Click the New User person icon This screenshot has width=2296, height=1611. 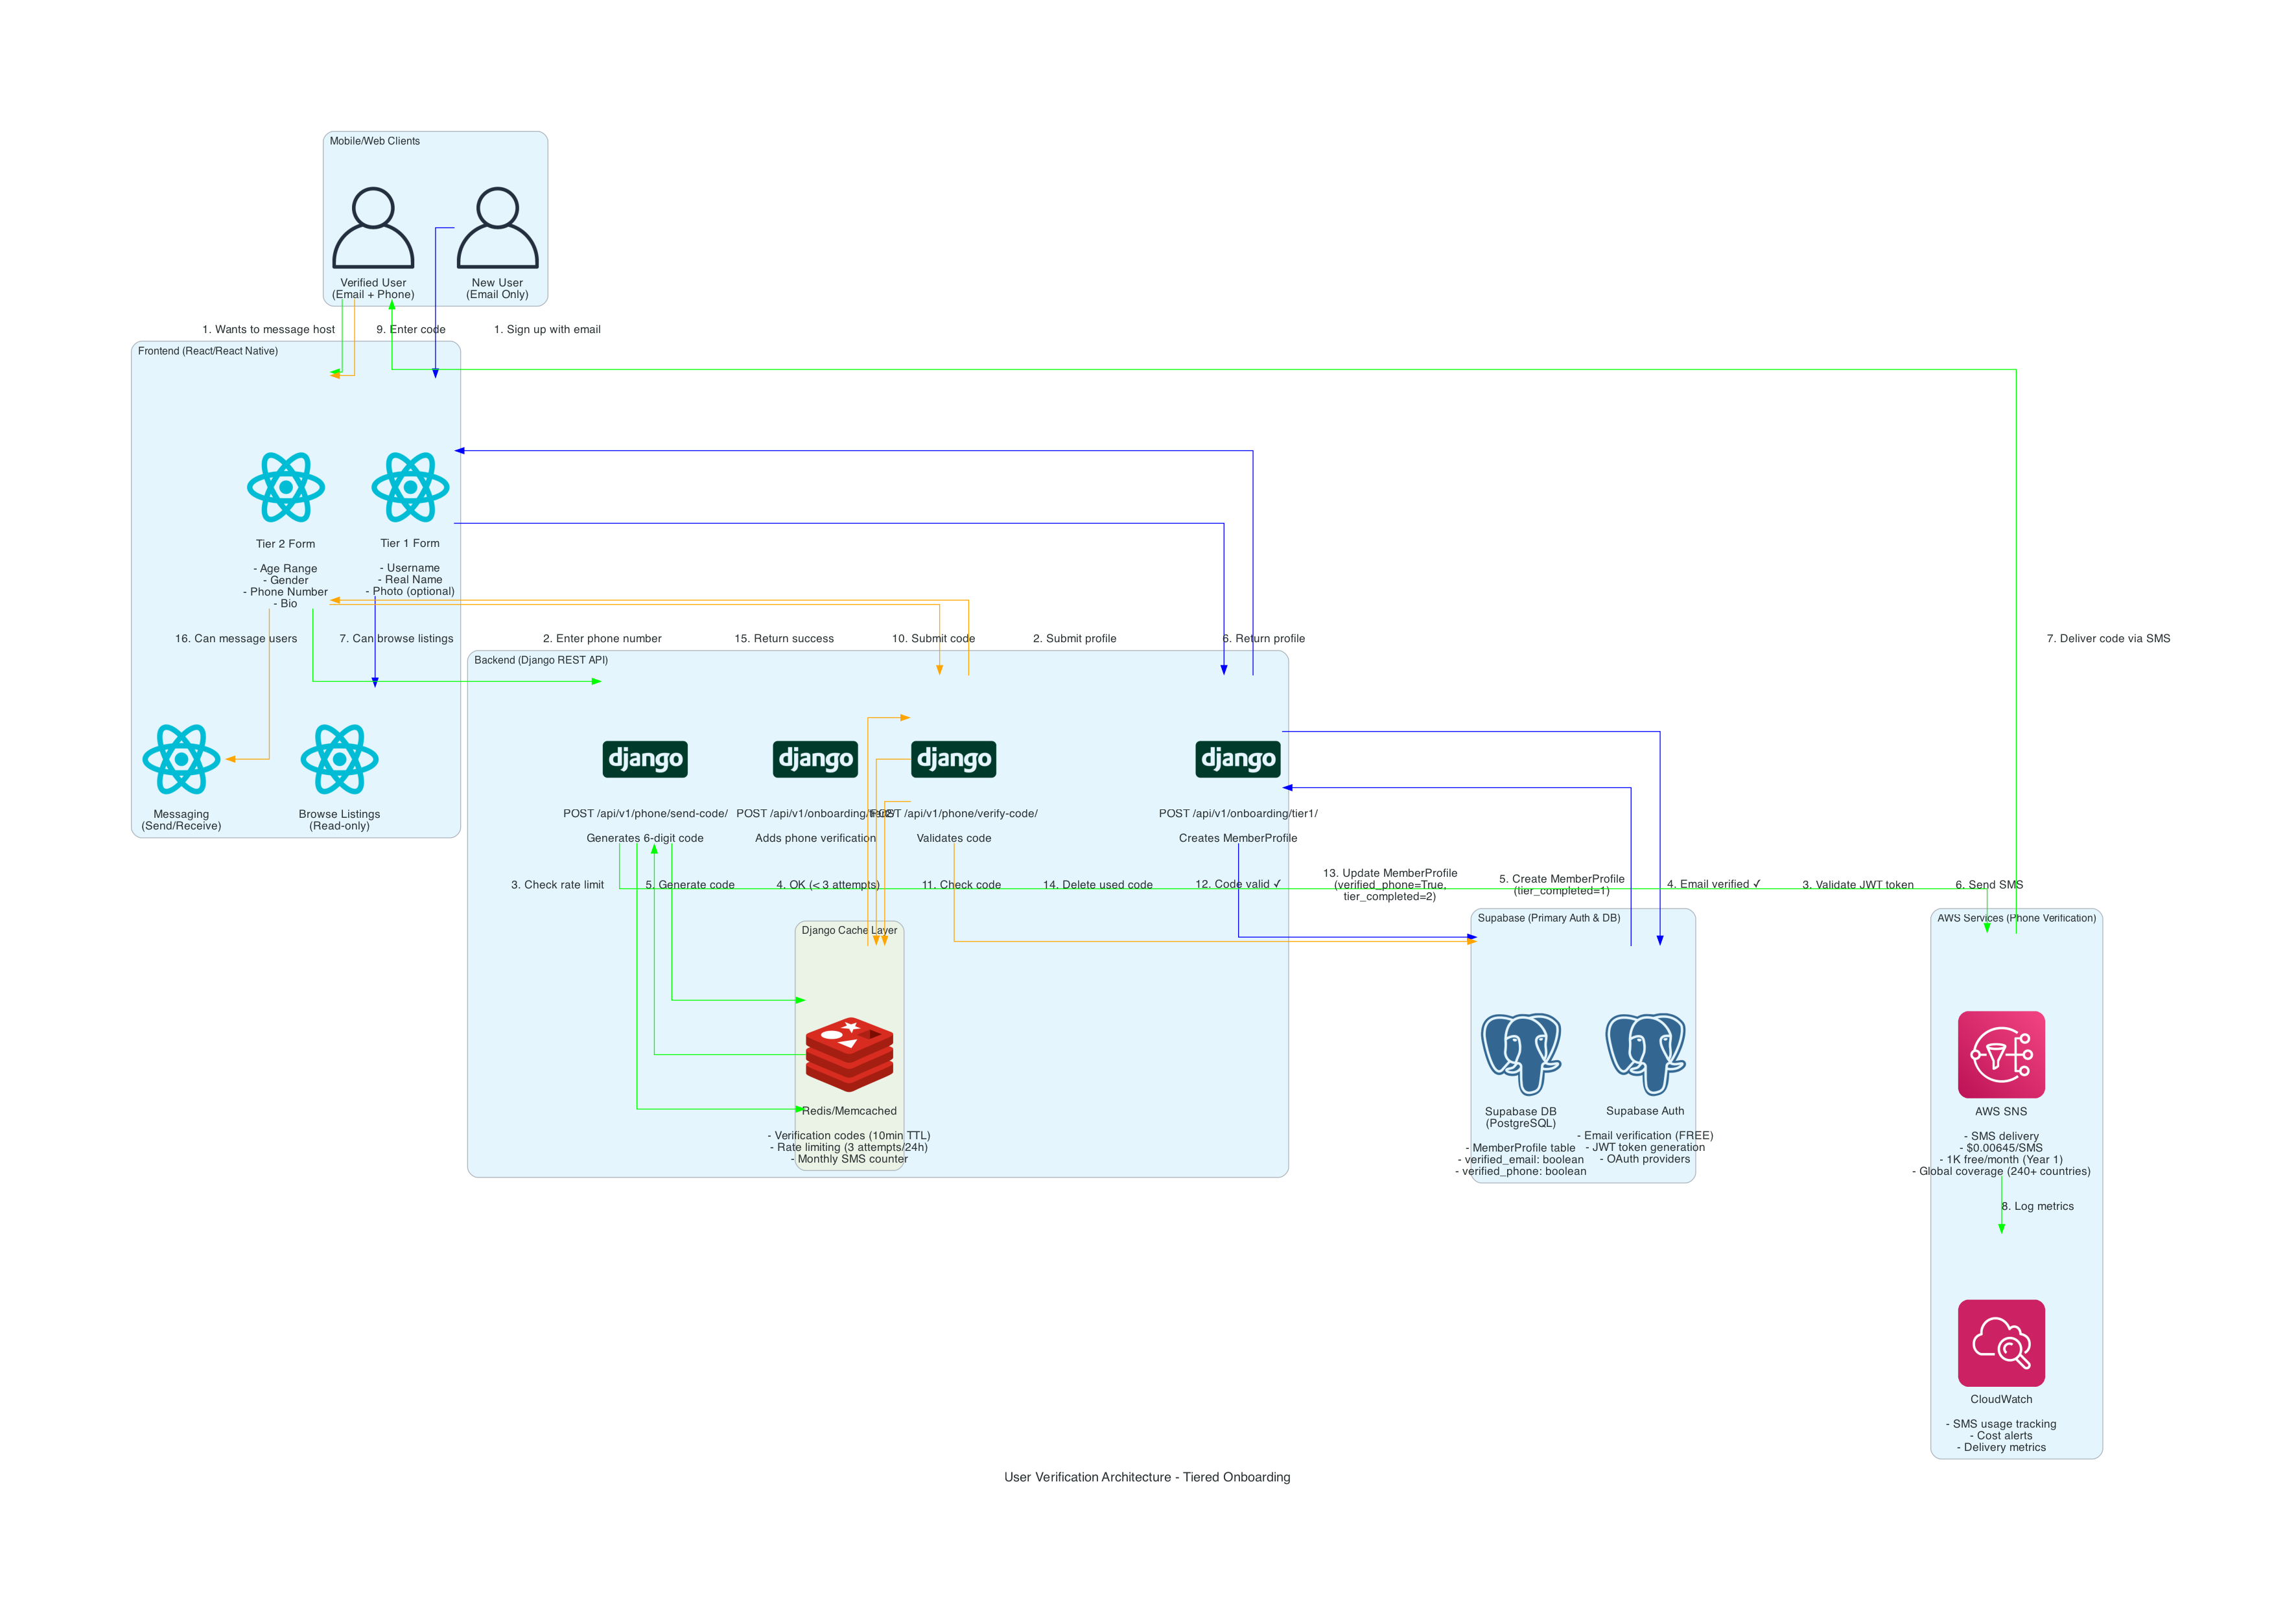tap(497, 228)
